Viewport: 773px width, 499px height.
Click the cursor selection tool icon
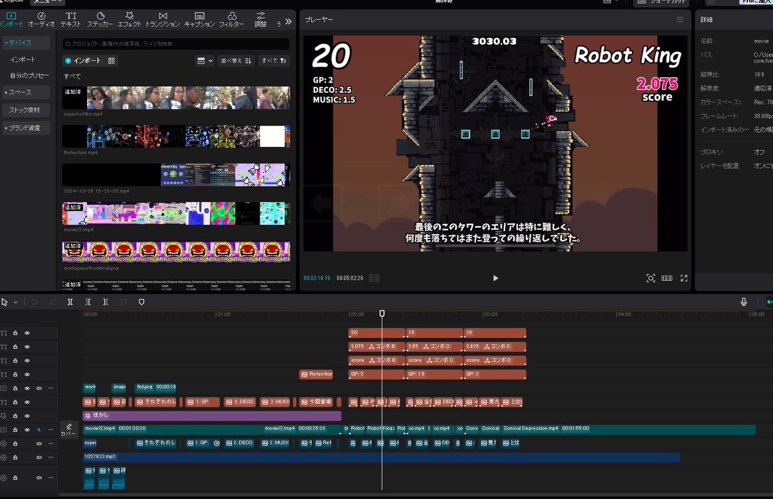5,302
